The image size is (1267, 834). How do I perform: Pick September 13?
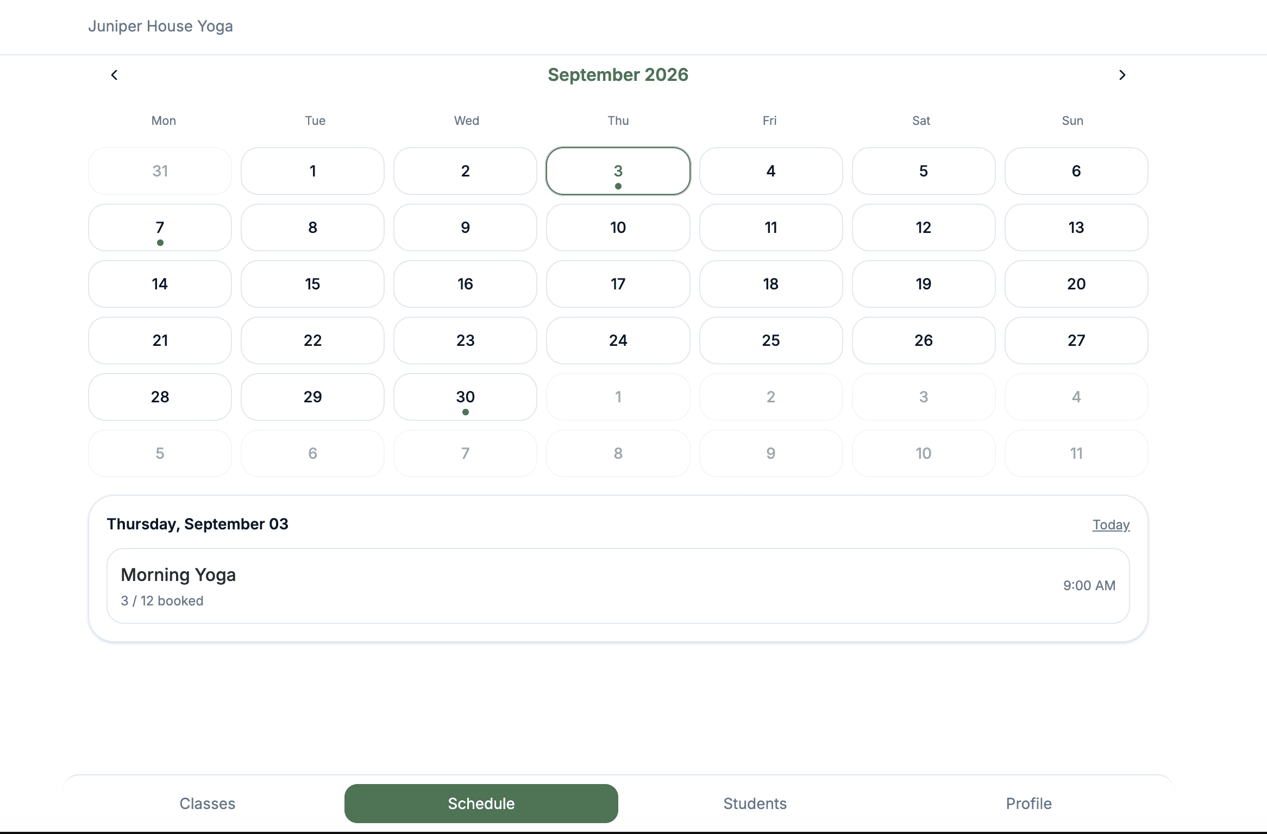pos(1076,228)
